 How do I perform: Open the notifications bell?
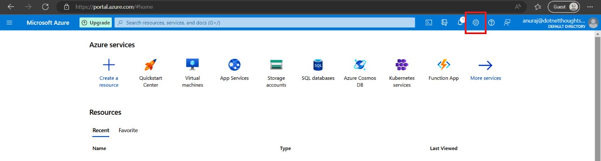point(460,22)
